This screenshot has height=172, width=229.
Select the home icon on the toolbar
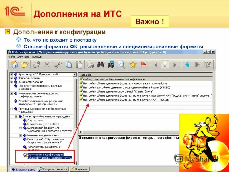14,64
